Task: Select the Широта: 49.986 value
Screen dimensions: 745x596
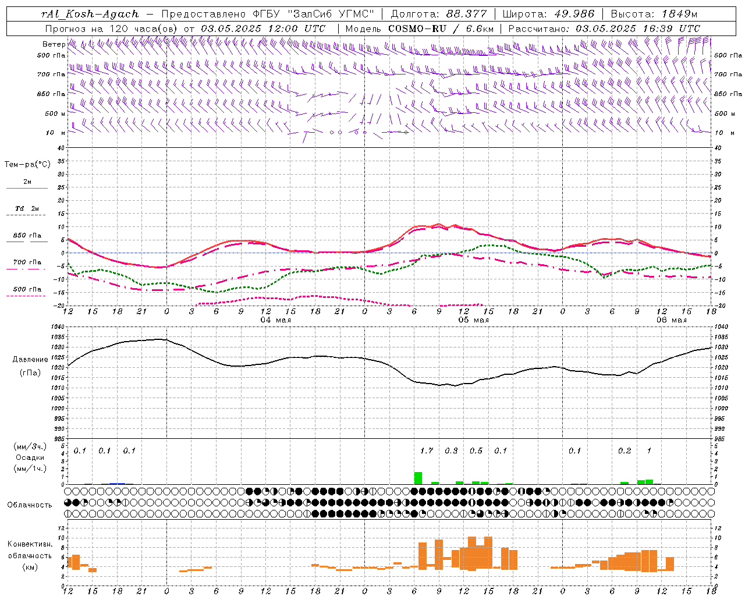Action: (549, 14)
